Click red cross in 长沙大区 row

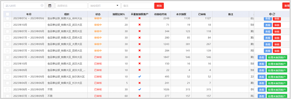point(140,83)
